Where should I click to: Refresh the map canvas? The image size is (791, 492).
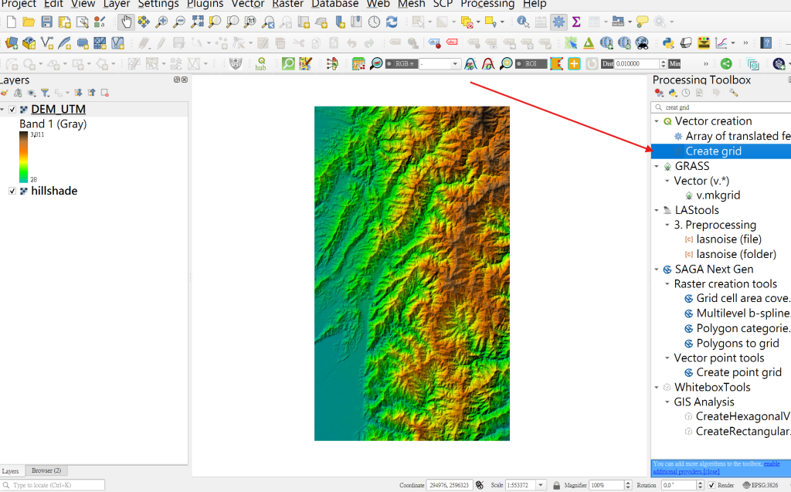click(x=392, y=22)
